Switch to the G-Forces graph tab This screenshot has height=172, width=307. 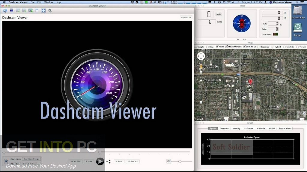tap(249, 128)
